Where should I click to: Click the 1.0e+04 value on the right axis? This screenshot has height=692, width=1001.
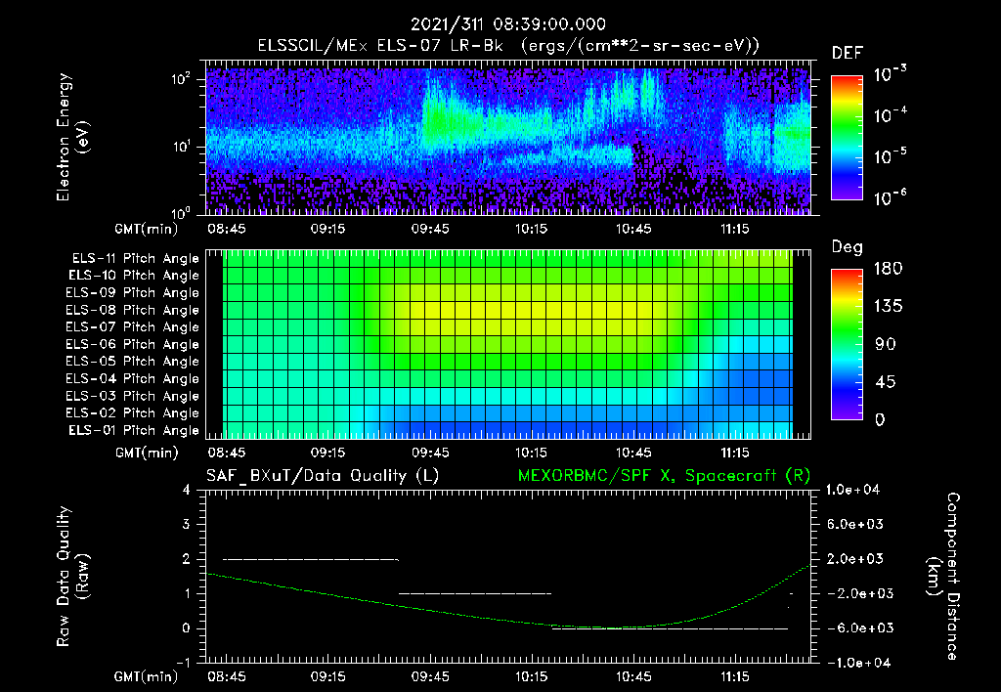tap(852, 490)
